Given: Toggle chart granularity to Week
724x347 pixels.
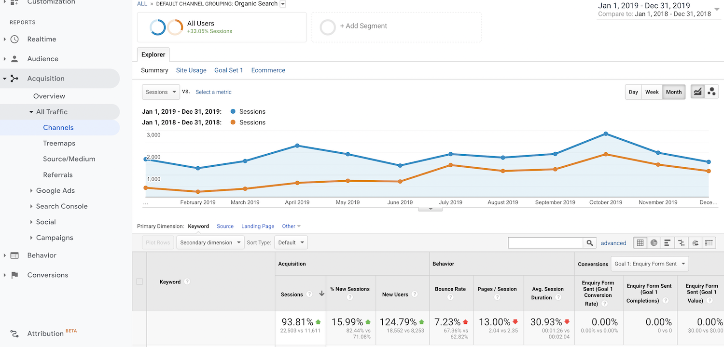Looking at the screenshot, I should pos(652,92).
